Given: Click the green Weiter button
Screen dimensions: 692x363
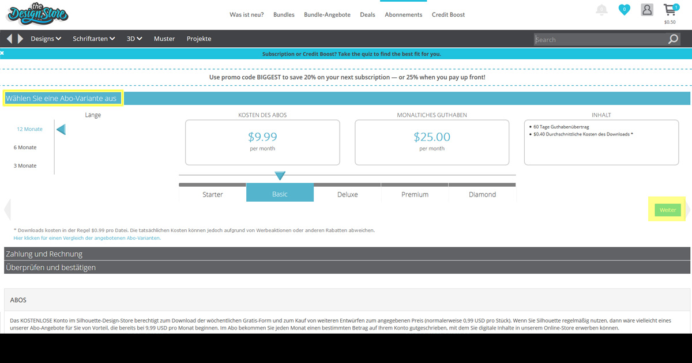Looking at the screenshot, I should coord(668,210).
